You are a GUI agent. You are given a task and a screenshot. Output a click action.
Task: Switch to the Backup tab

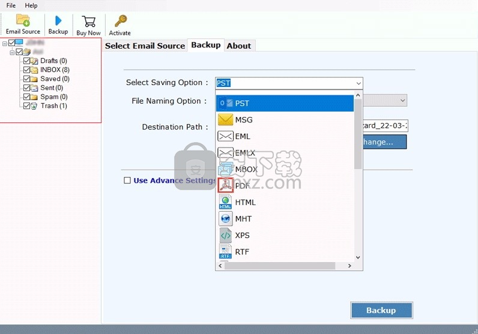(x=206, y=45)
